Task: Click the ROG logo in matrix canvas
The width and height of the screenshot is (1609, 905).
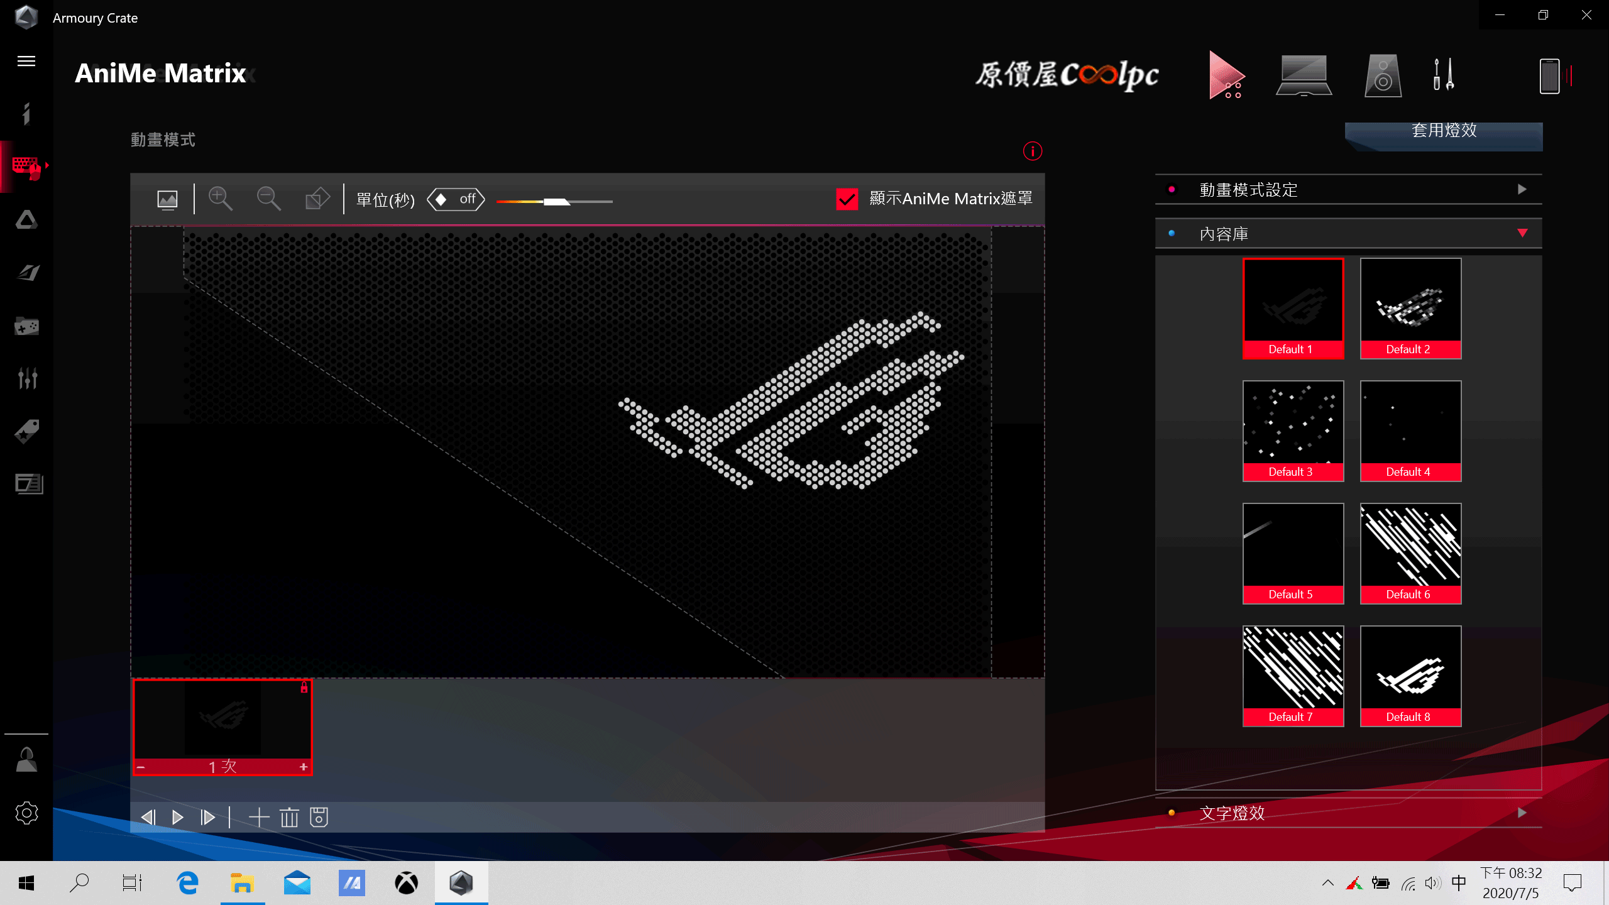Action: (x=791, y=400)
